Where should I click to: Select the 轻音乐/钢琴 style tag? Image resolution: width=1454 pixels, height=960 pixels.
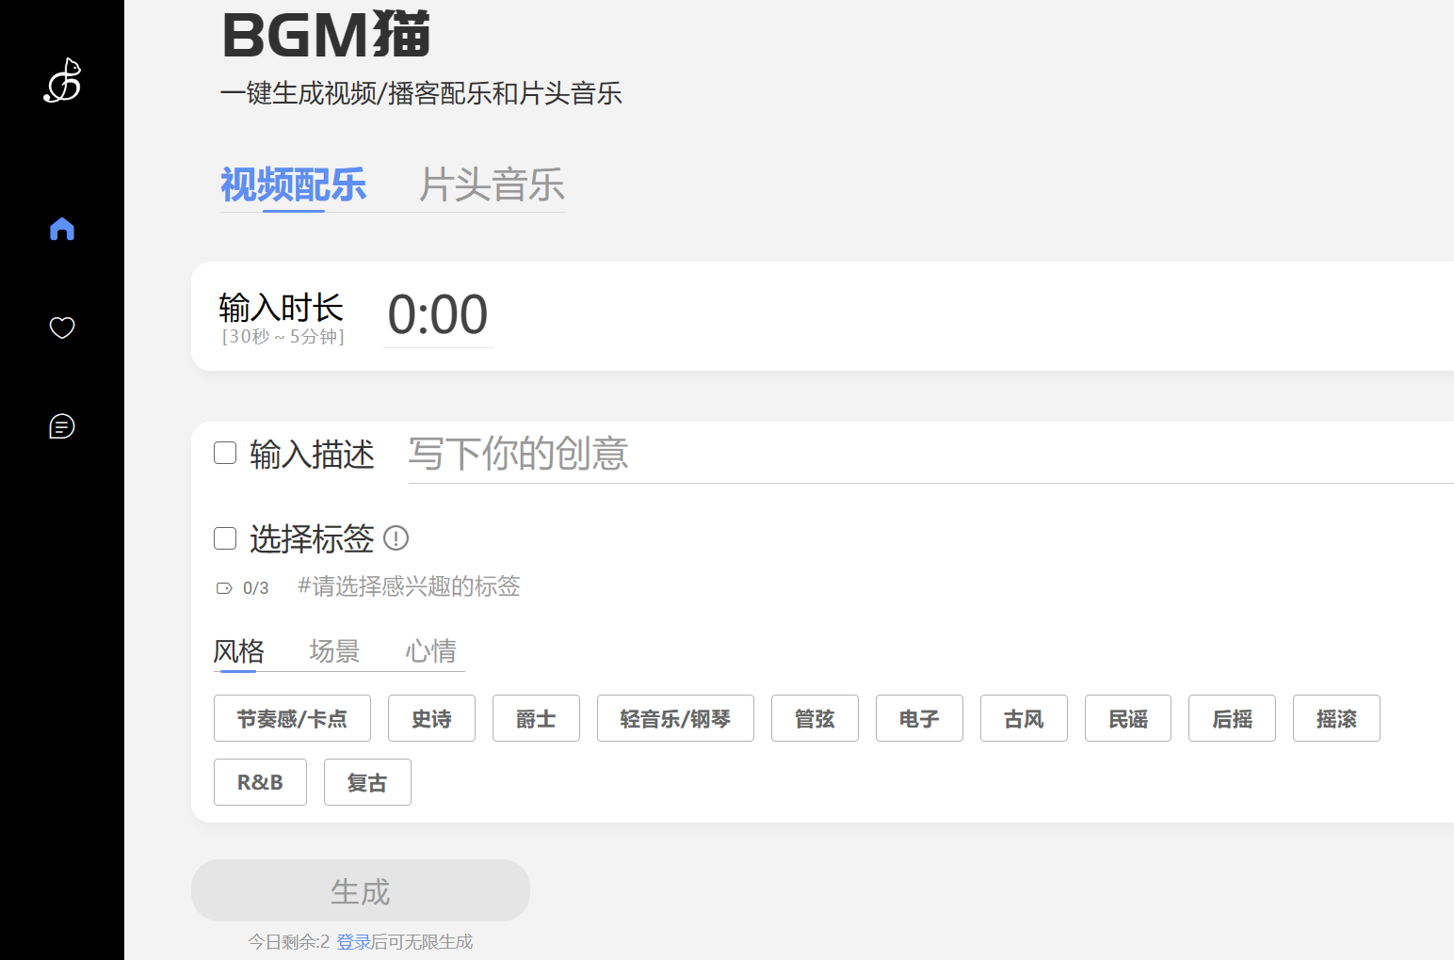click(x=675, y=718)
